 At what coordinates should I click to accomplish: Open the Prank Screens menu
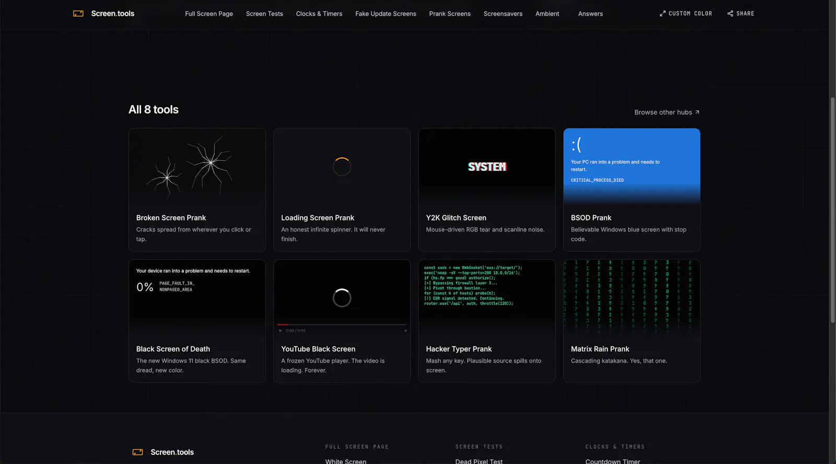pyautogui.click(x=450, y=14)
